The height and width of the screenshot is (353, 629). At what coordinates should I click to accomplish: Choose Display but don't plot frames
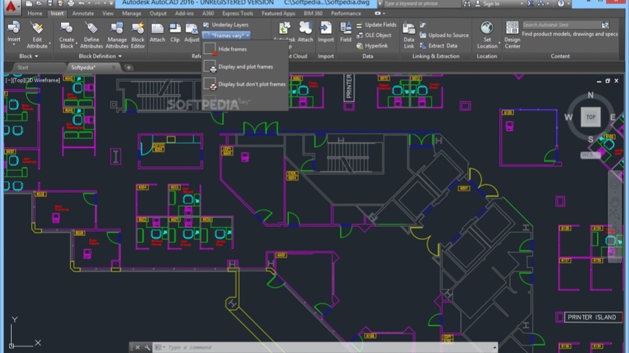(x=245, y=84)
